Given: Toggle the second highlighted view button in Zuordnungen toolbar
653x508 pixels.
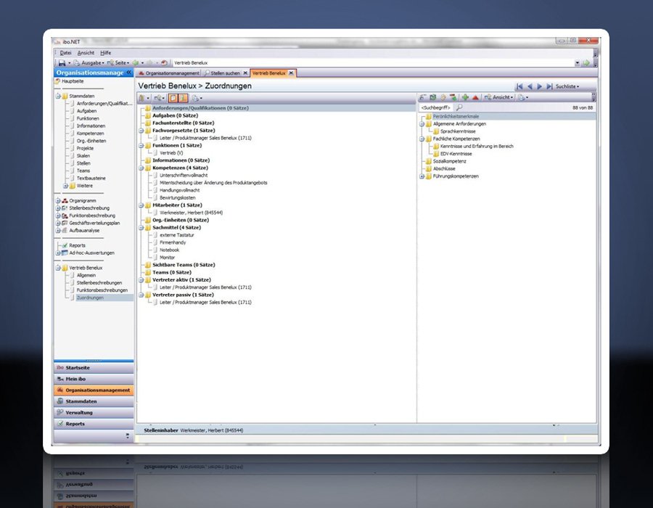Looking at the screenshot, I should coord(183,98).
